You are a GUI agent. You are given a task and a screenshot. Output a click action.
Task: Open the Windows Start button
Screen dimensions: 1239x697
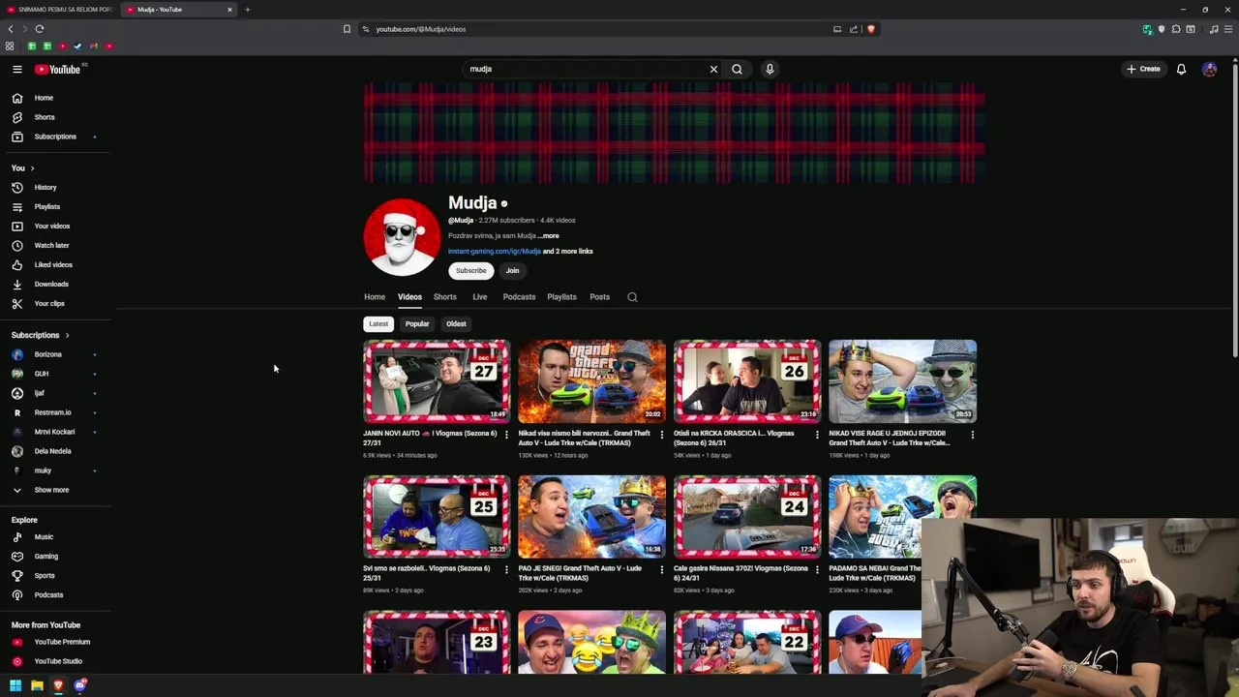[15, 685]
